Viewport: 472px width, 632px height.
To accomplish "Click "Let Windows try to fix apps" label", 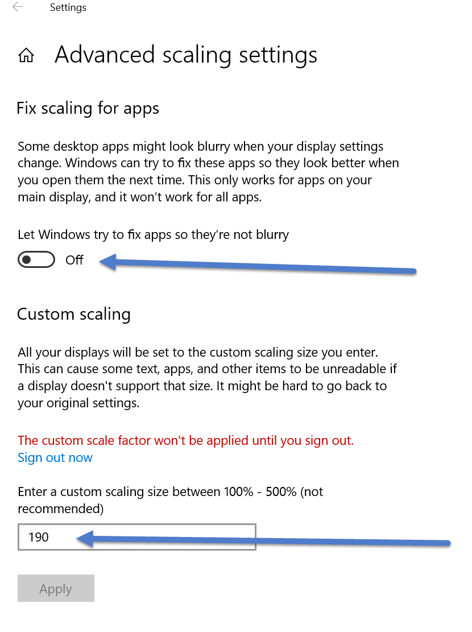I will 154,234.
